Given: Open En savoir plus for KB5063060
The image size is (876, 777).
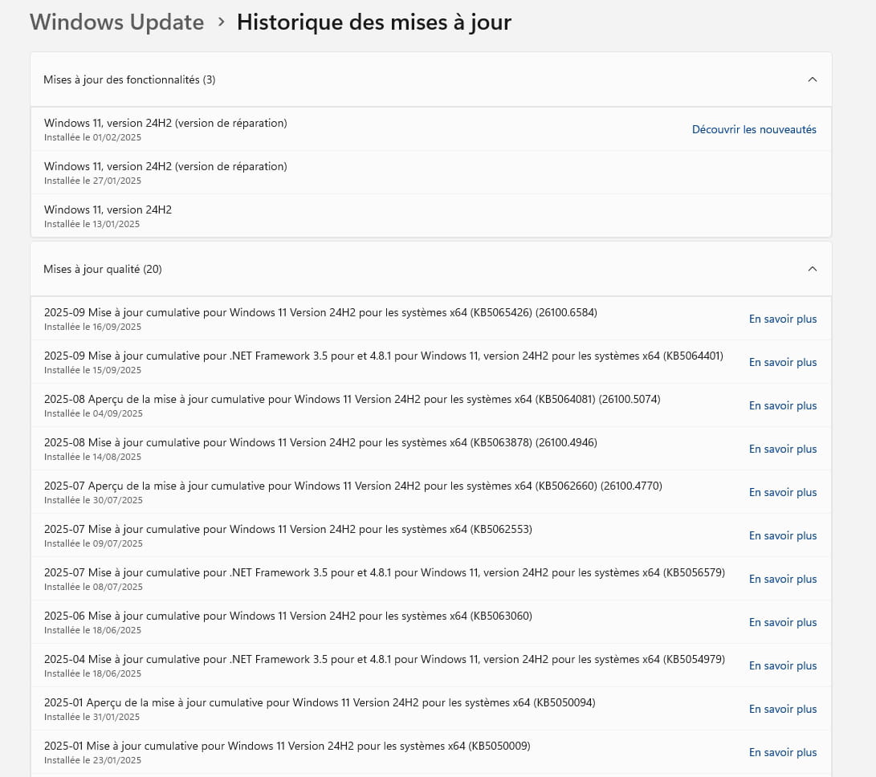Looking at the screenshot, I should coord(783,622).
